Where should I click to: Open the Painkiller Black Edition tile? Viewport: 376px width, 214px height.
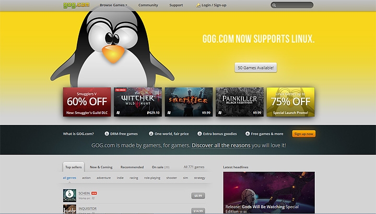tap(240, 102)
